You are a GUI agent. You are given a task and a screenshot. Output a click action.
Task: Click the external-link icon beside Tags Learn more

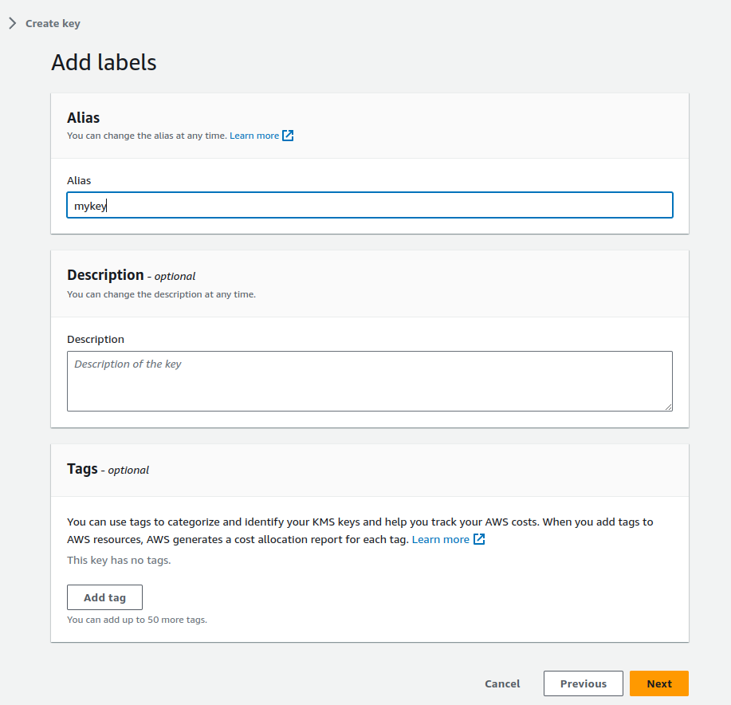tap(479, 539)
